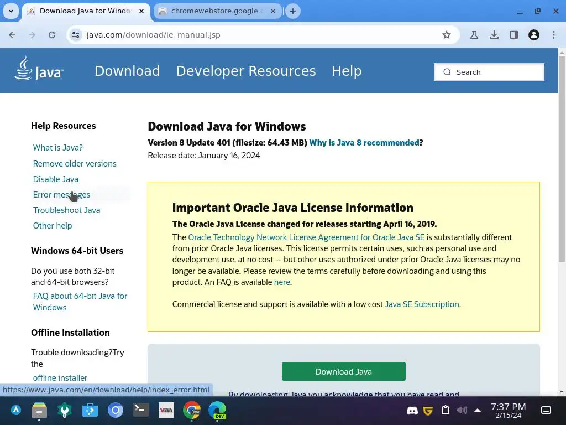Click the page vertical scrollbar thumb
Screen dimensions: 566x425
[562, 159]
